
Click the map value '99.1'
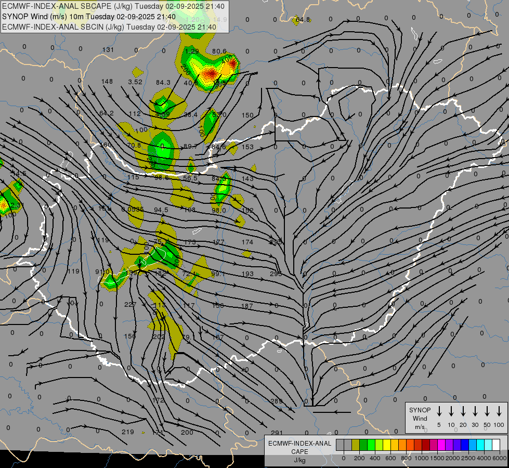218,274
